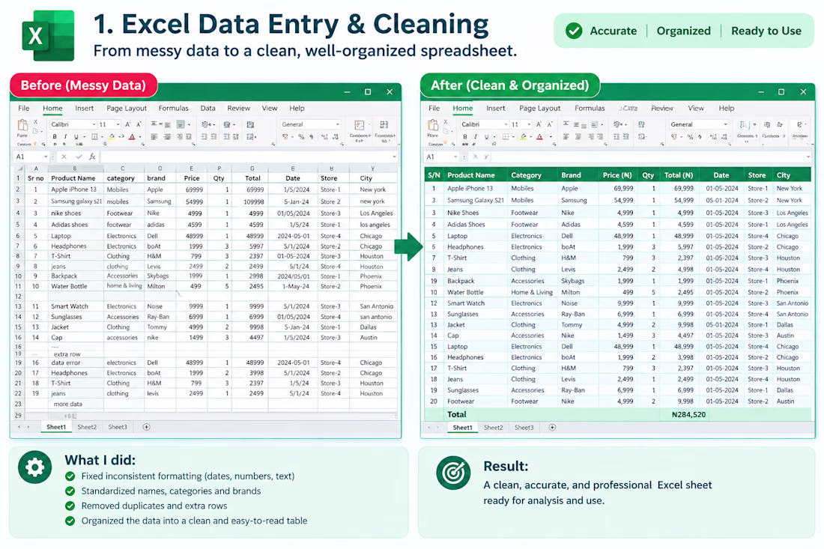Select Sheet3 tab in After window

click(x=524, y=428)
